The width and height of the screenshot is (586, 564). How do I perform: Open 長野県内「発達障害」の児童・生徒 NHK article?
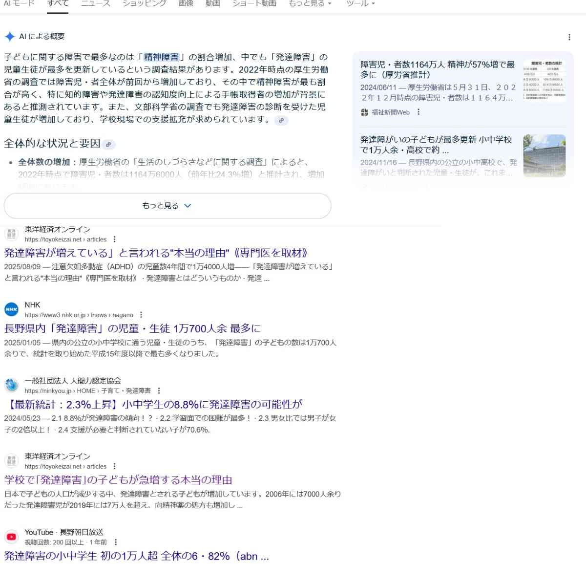coord(132,328)
